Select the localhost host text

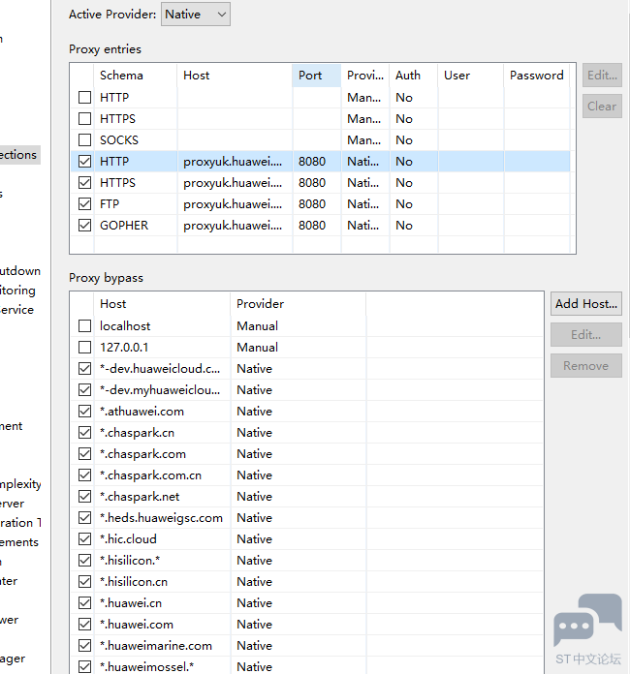pyautogui.click(x=125, y=325)
